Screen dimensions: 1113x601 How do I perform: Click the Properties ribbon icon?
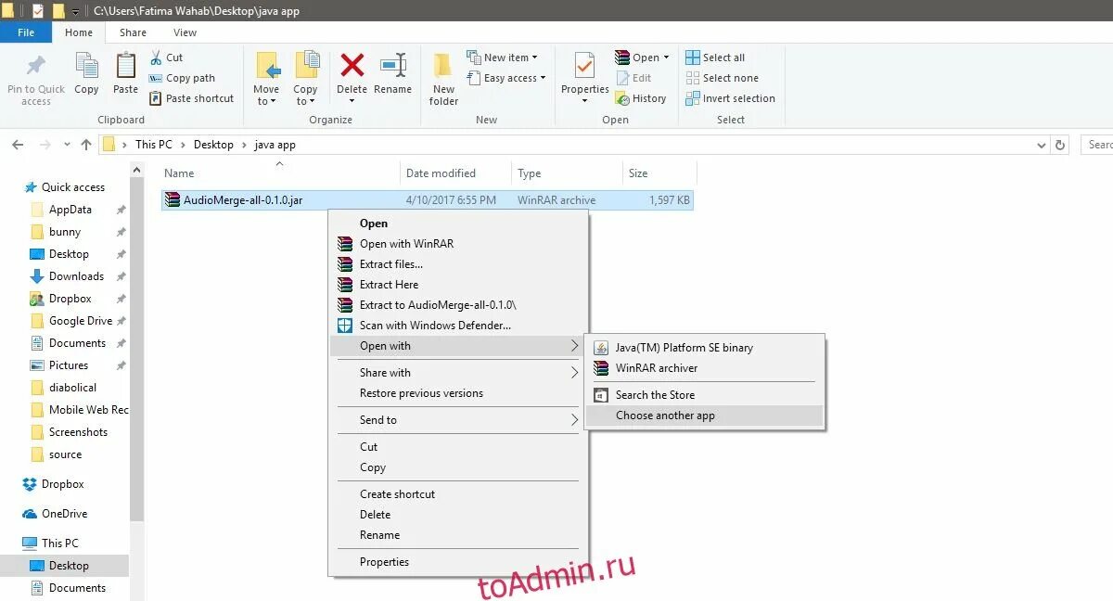(584, 67)
